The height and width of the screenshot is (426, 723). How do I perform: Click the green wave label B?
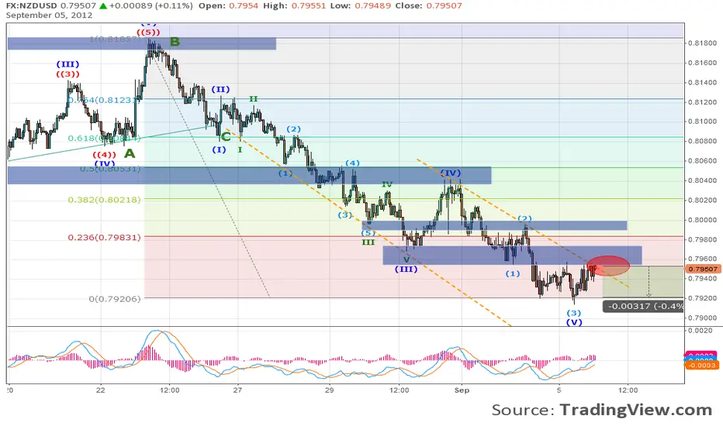click(x=175, y=42)
